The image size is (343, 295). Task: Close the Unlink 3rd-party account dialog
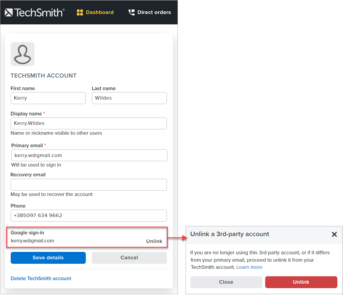click(334, 234)
